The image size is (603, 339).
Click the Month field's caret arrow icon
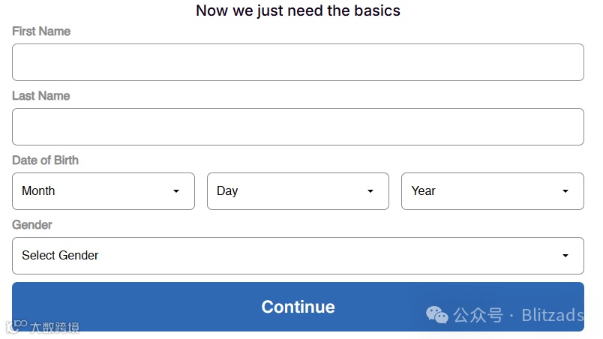pyautogui.click(x=176, y=191)
